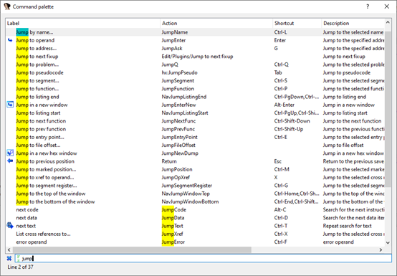Open help with the question mark button
The width and height of the screenshot is (397, 276).
click(368, 6)
